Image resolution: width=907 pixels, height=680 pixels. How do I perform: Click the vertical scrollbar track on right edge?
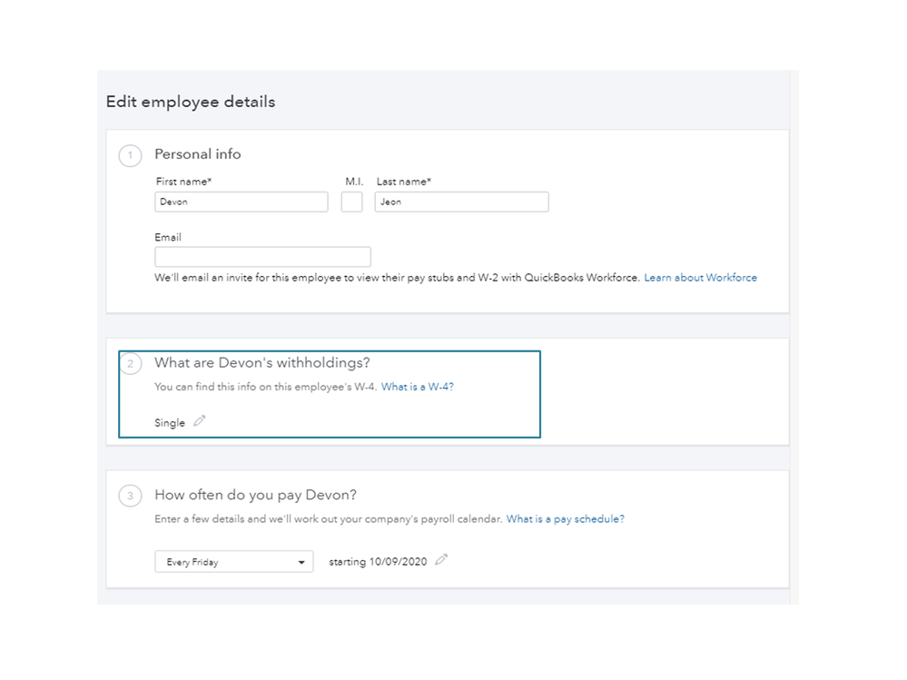pyautogui.click(x=794, y=336)
